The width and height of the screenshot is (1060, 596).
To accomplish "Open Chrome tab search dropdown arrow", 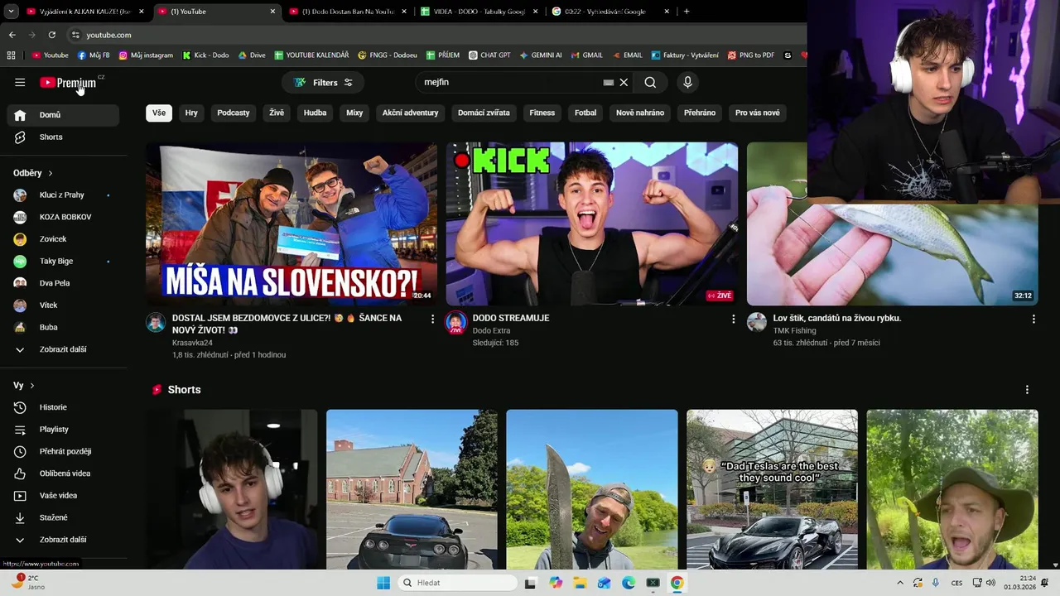I will [11, 12].
